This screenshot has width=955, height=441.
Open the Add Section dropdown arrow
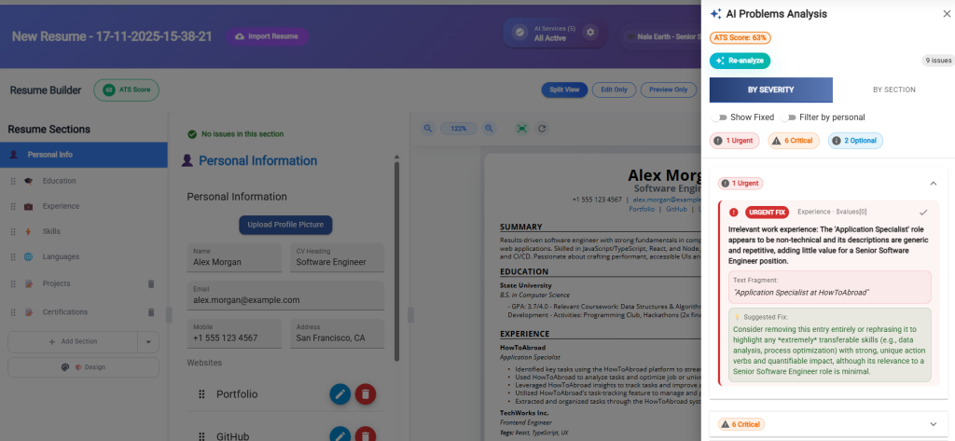[x=149, y=342]
